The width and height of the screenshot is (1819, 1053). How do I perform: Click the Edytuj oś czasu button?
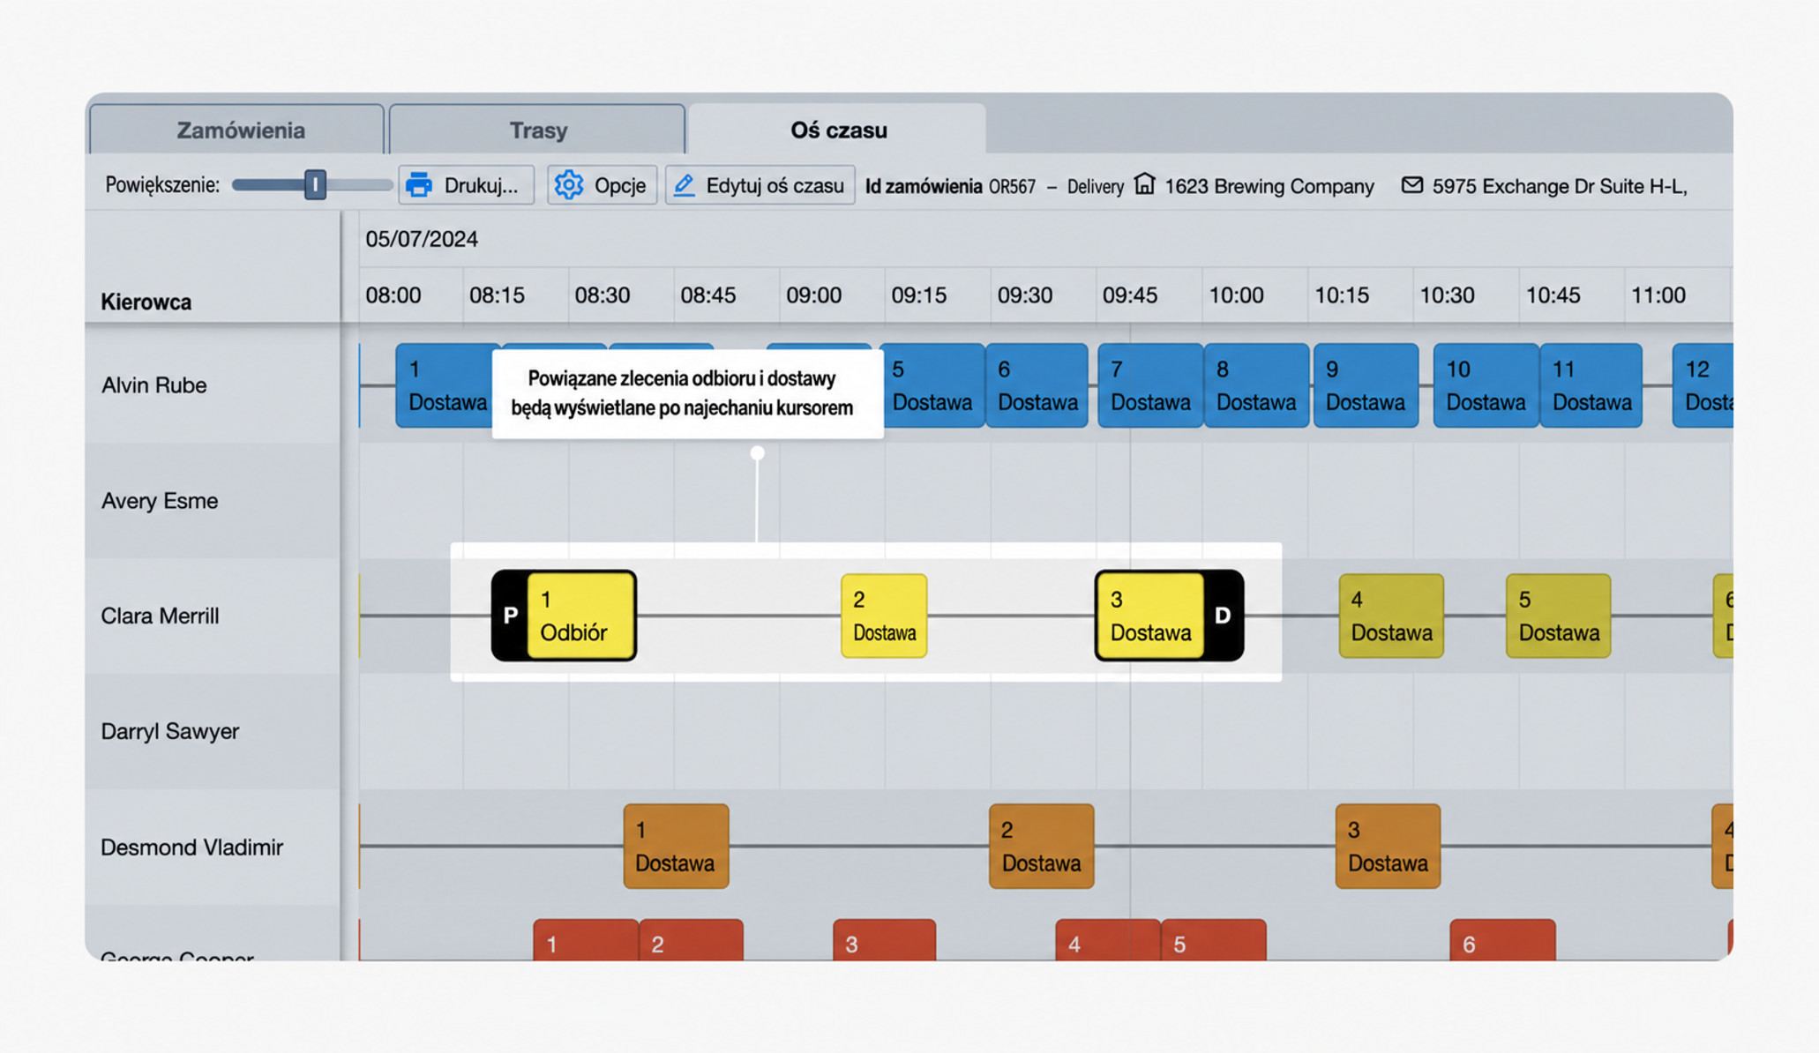(760, 185)
